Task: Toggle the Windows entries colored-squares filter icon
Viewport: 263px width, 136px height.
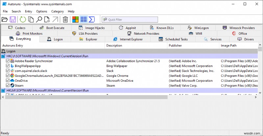Action: coord(75,20)
